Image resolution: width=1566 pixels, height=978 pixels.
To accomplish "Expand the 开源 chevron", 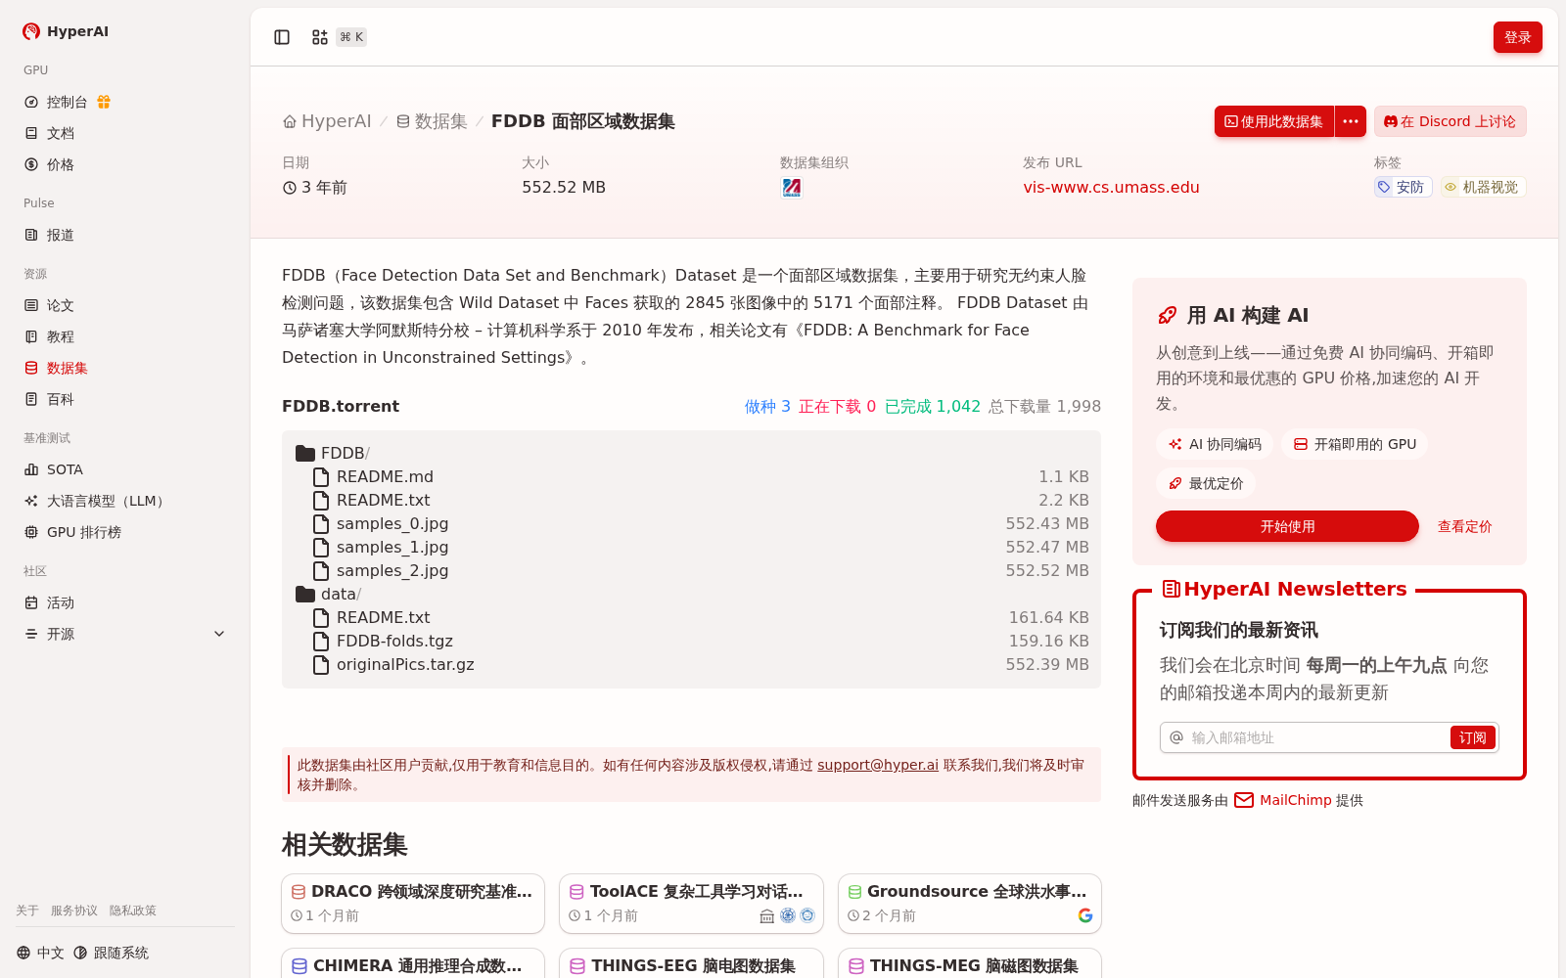I will coord(219,634).
